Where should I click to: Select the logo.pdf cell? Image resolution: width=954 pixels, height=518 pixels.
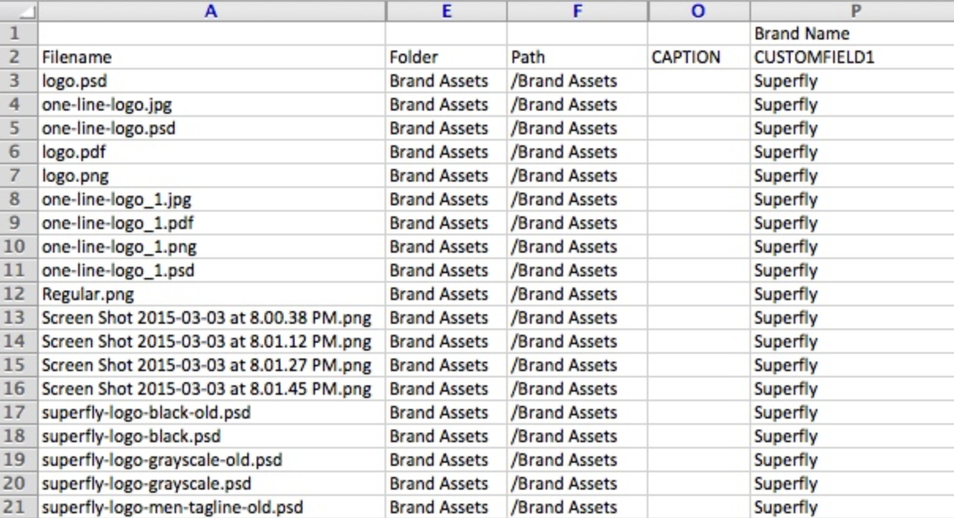(212, 152)
